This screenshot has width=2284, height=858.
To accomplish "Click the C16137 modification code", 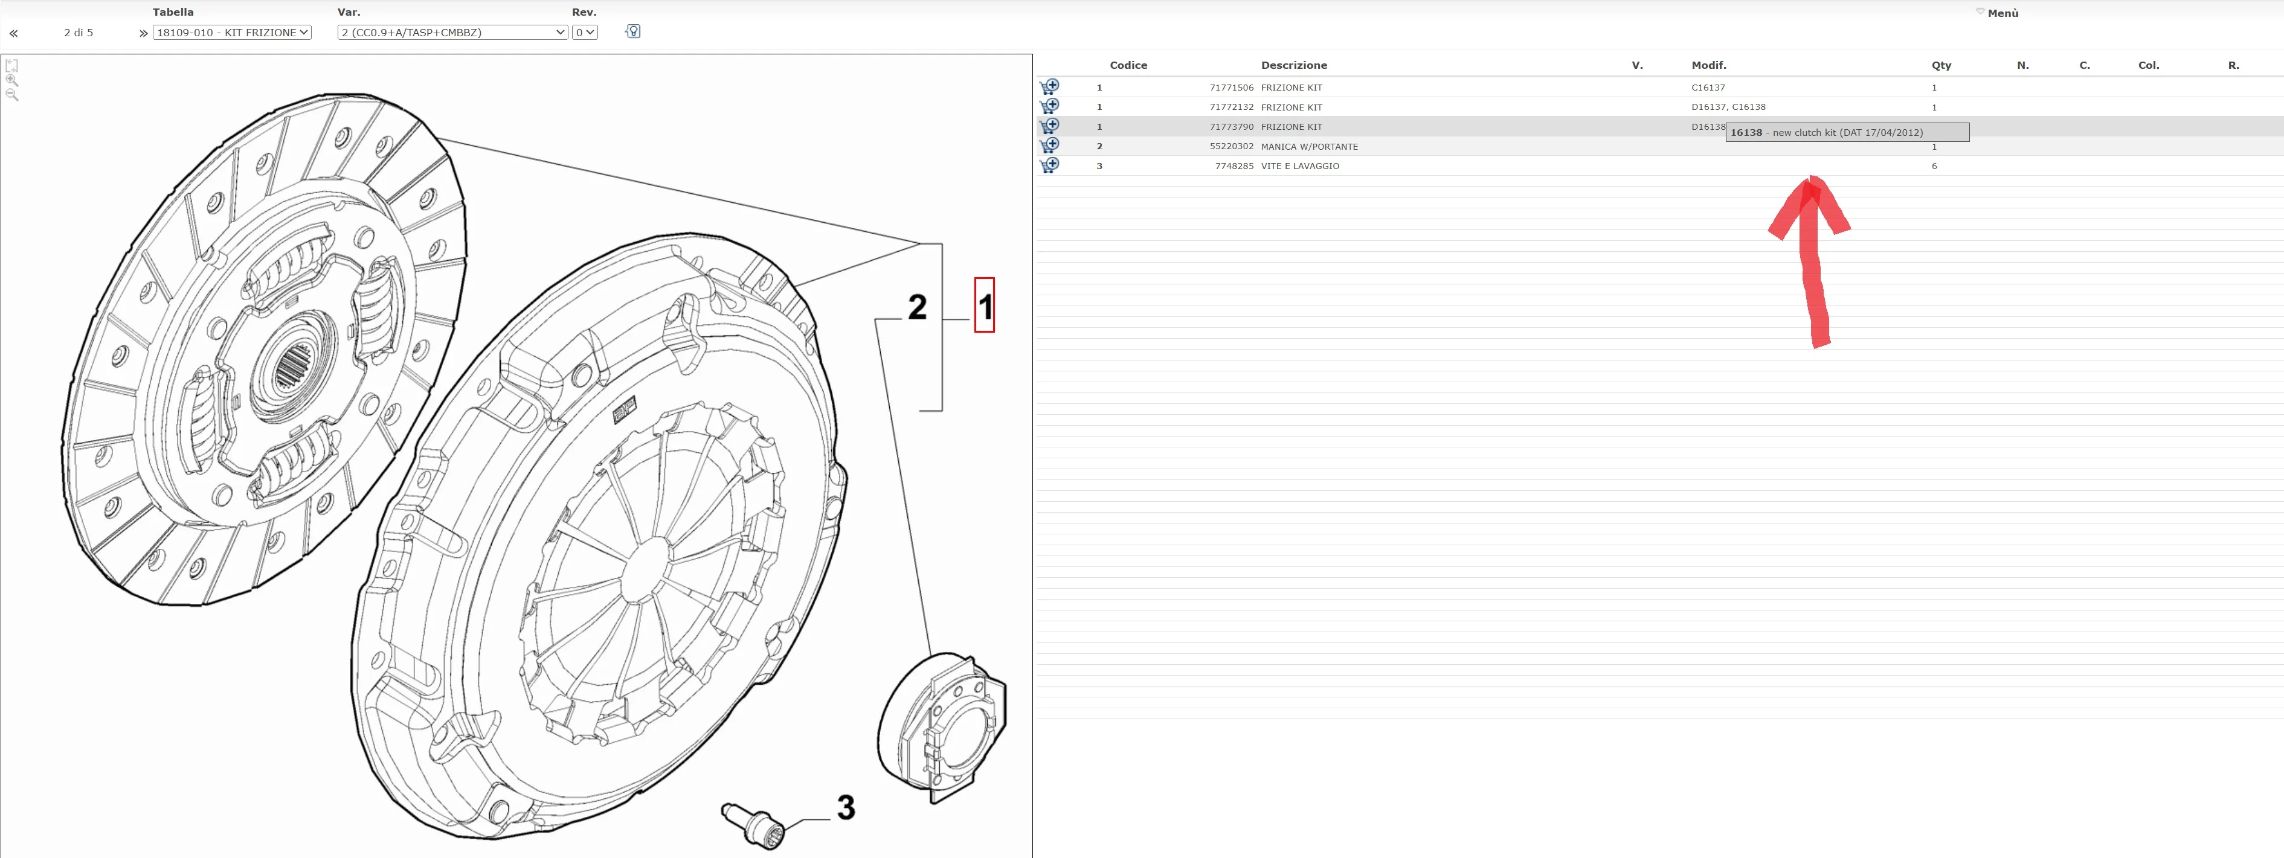I will [x=1708, y=88].
